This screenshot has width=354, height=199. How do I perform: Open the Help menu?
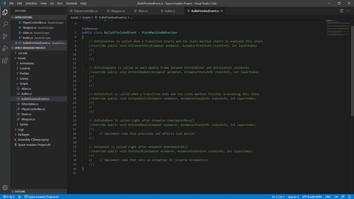tap(84, 3)
